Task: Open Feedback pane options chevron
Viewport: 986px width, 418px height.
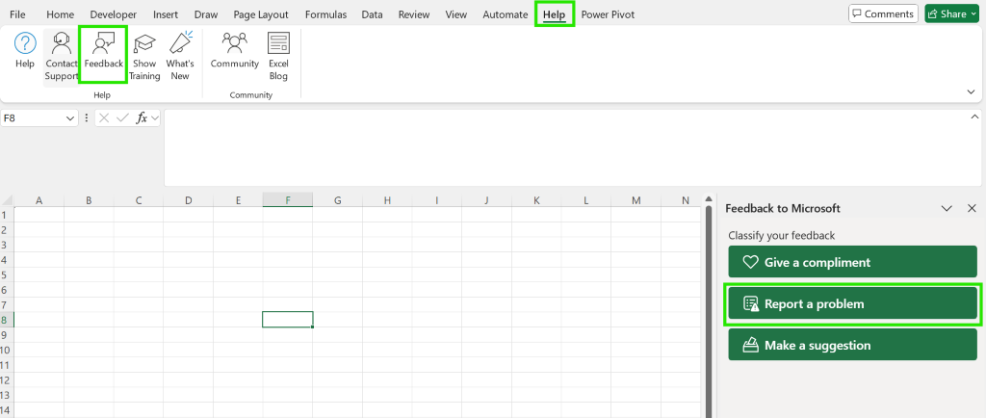Action: point(947,208)
